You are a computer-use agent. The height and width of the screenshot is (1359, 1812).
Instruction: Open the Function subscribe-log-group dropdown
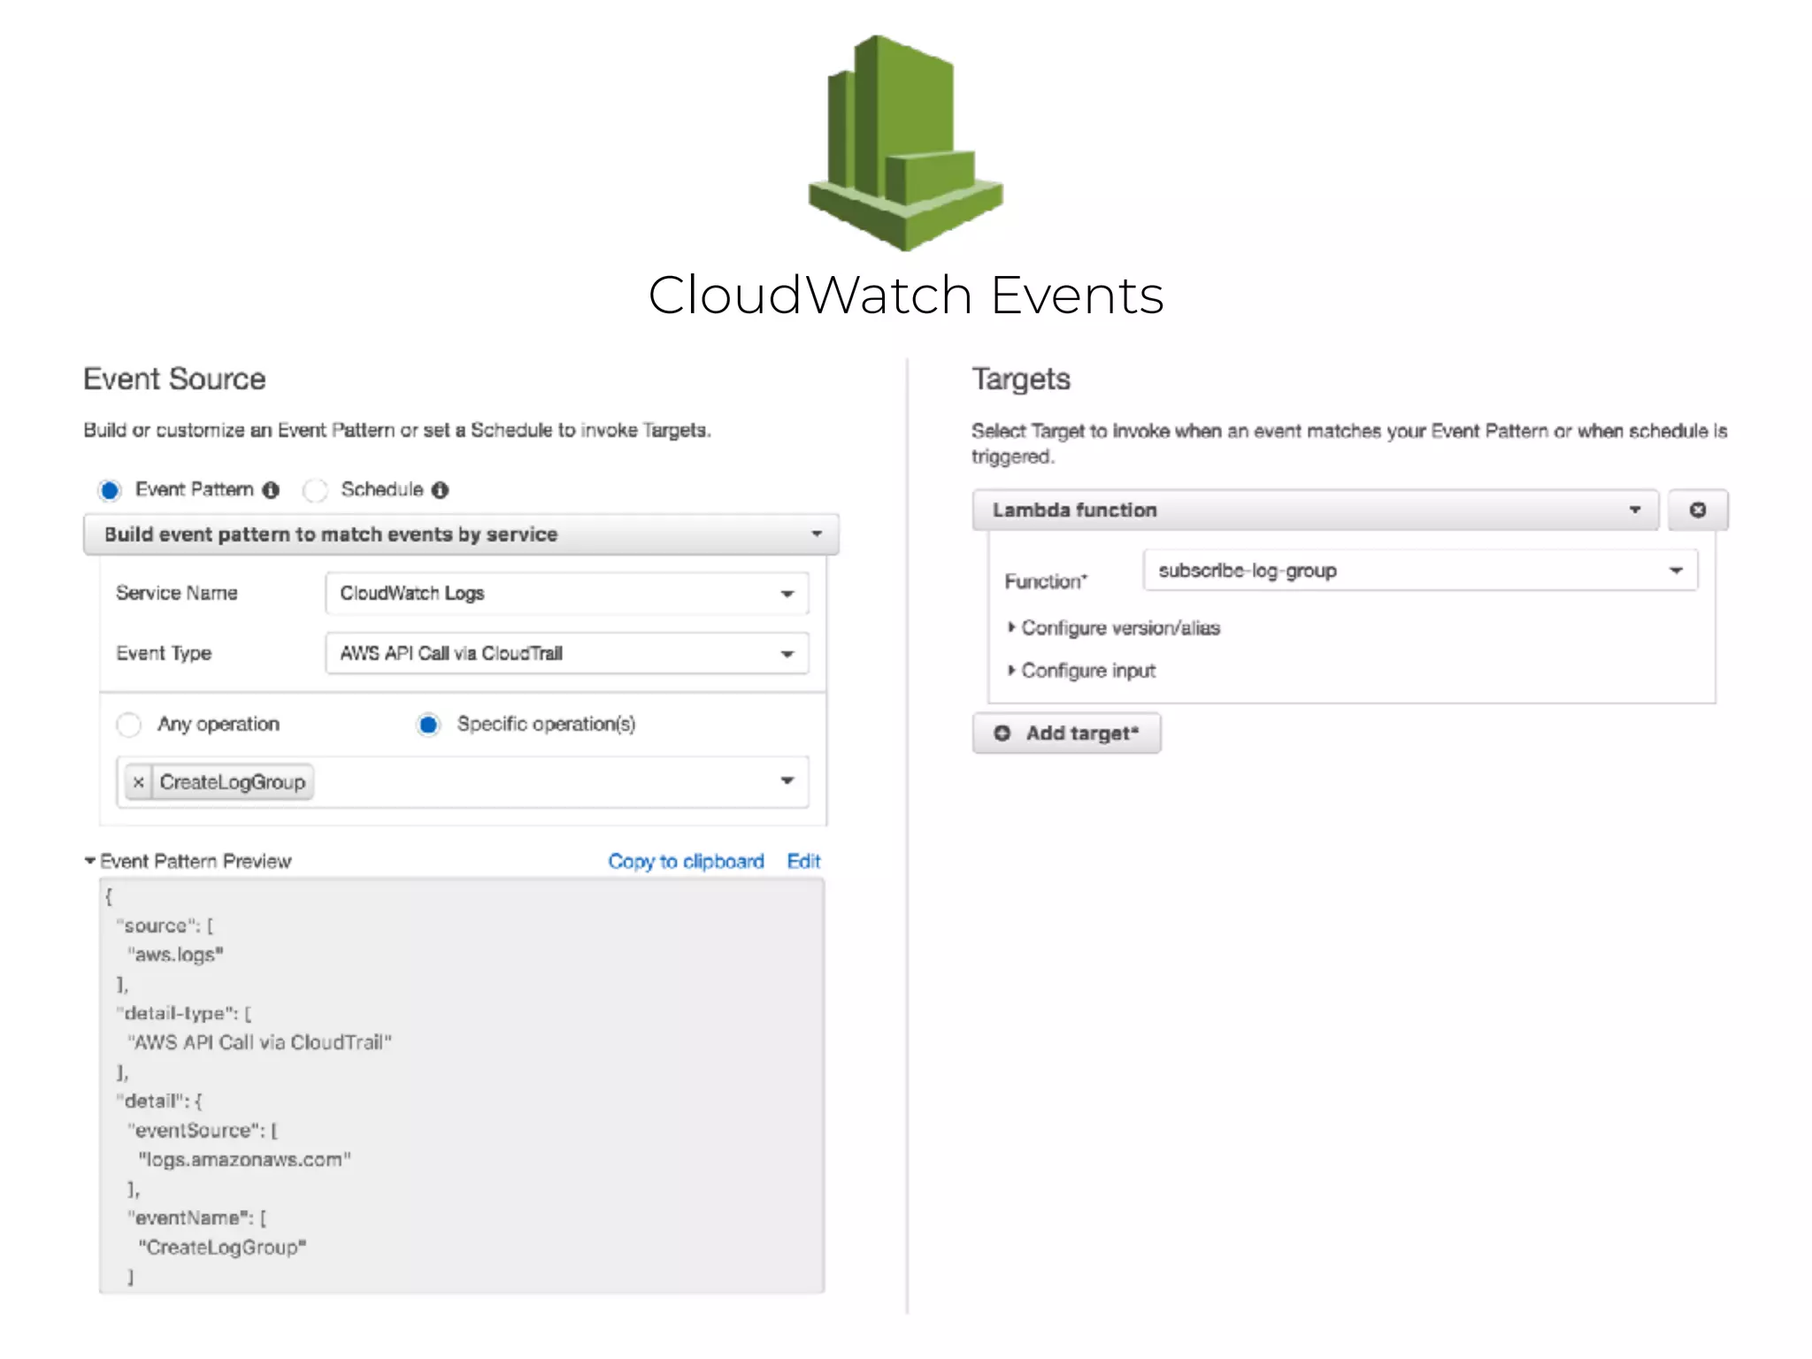pyautogui.click(x=1420, y=571)
